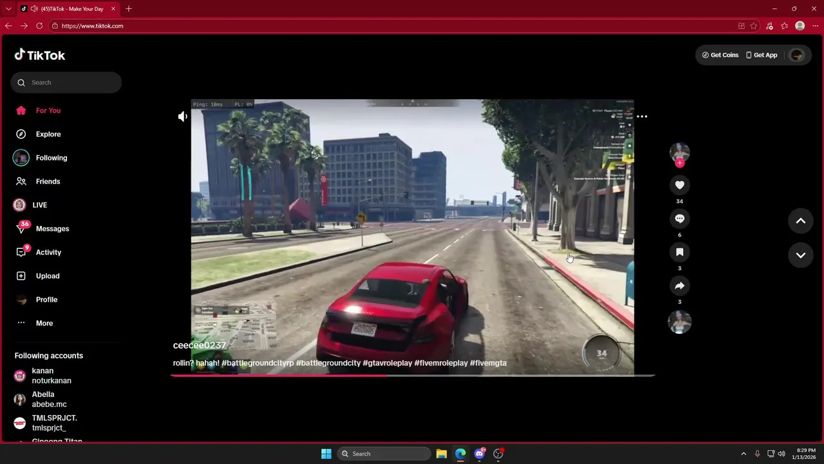Open the browser favorites list icon
Image resolution: width=824 pixels, height=464 pixels.
coord(785,26)
